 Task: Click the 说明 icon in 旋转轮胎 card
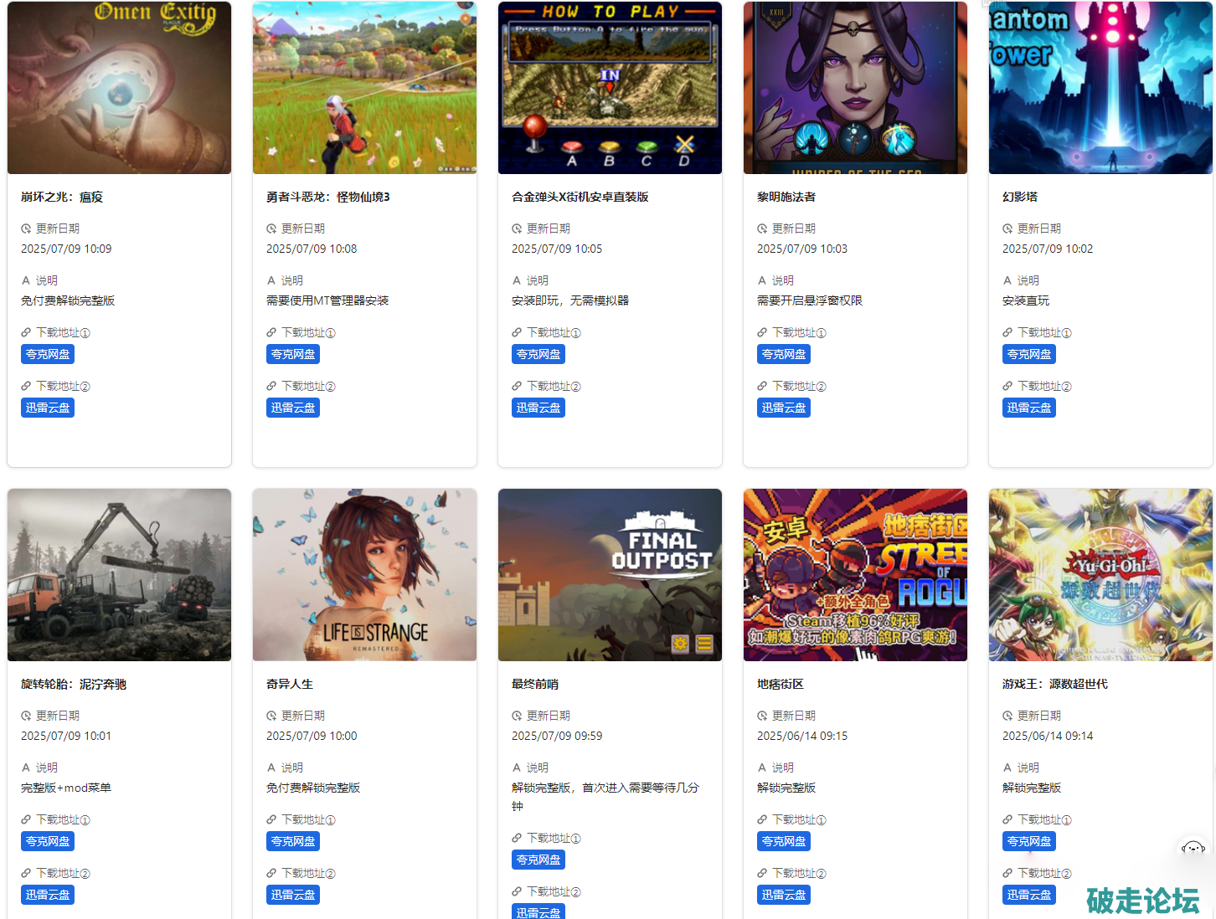(26, 768)
